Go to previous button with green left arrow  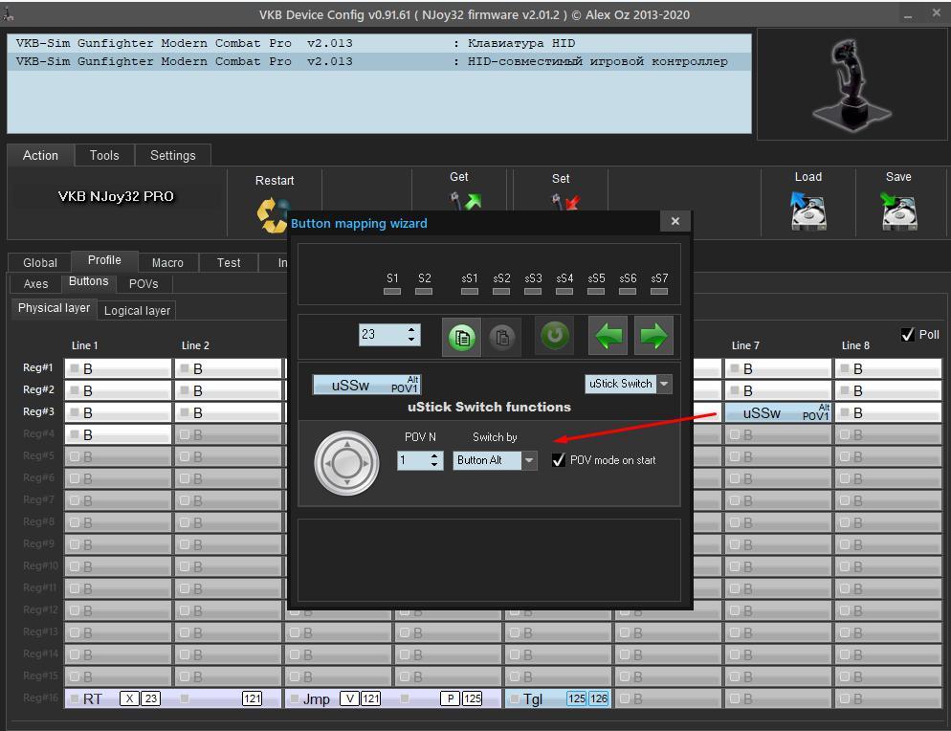click(608, 336)
